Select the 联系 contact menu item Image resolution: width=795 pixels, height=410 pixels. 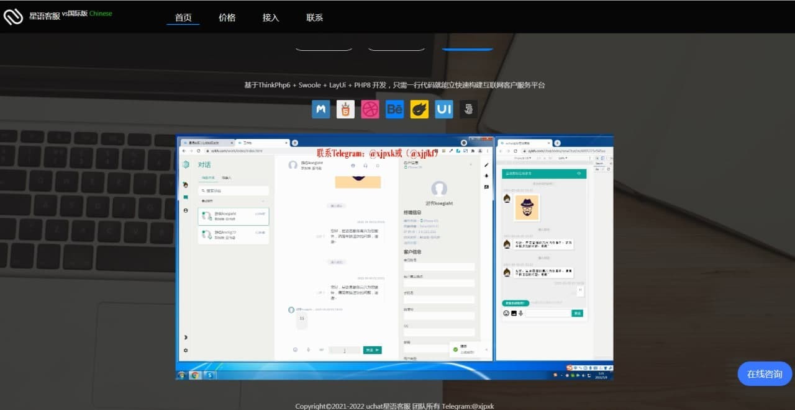pyautogui.click(x=315, y=17)
